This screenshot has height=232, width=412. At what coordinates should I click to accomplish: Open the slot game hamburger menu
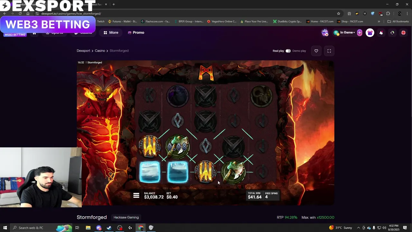(136, 196)
